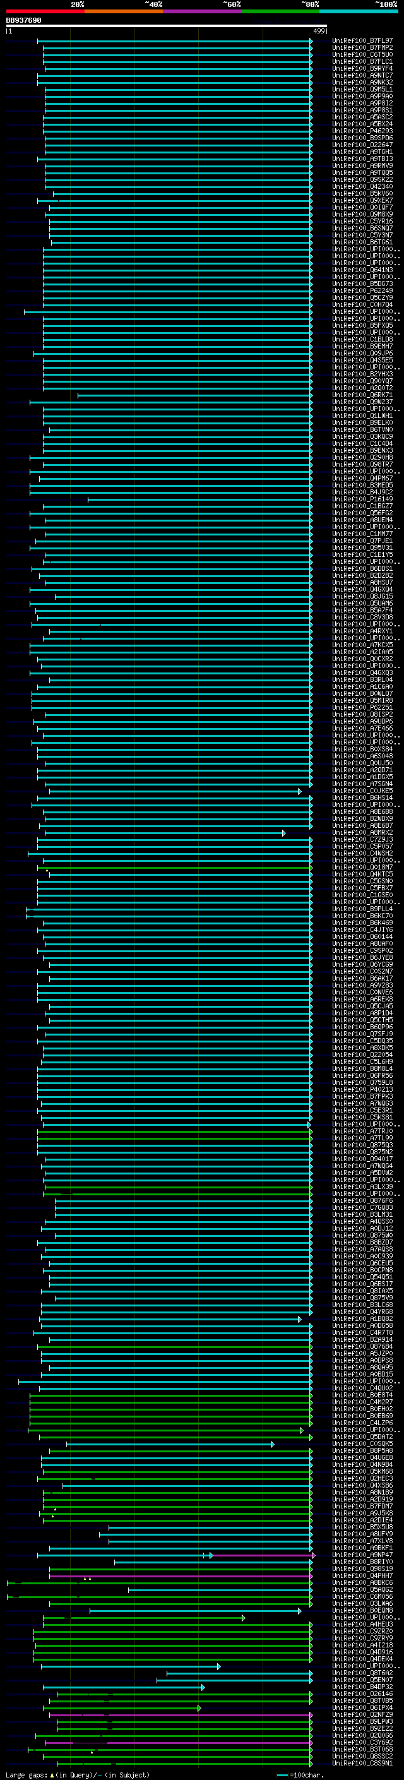Select the UniRef100_Q6YCG9 label

point(362,965)
